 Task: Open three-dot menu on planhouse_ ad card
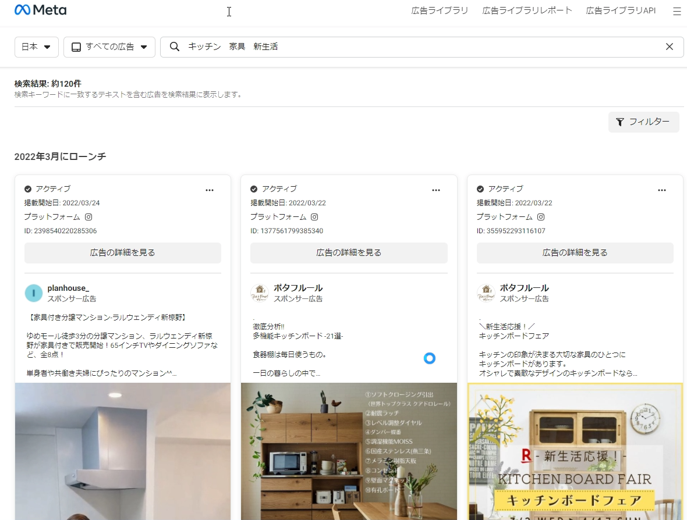(210, 190)
